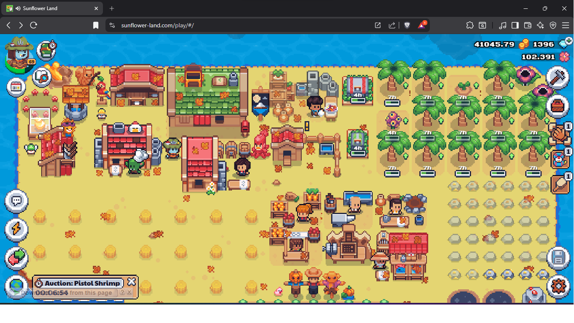Click the 1396 gem balance
The width and height of the screenshot is (574, 323).
[543, 45]
